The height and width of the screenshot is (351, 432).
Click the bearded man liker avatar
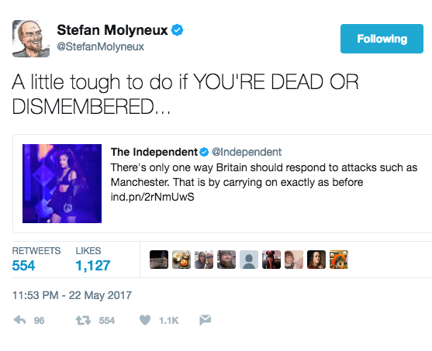click(x=226, y=260)
